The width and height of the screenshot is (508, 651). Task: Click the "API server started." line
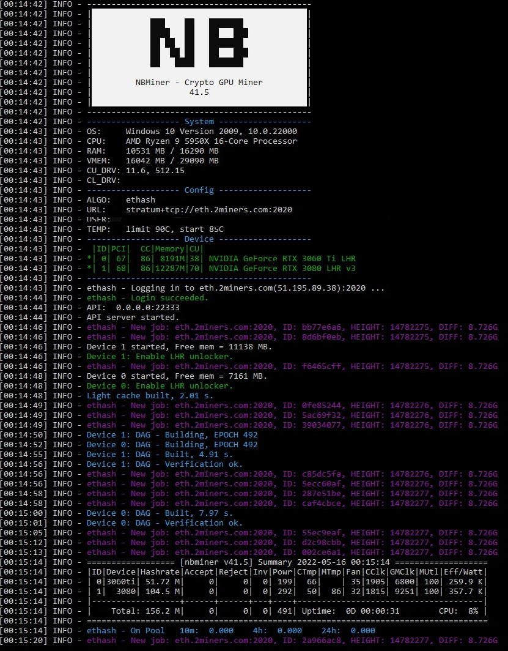click(133, 317)
